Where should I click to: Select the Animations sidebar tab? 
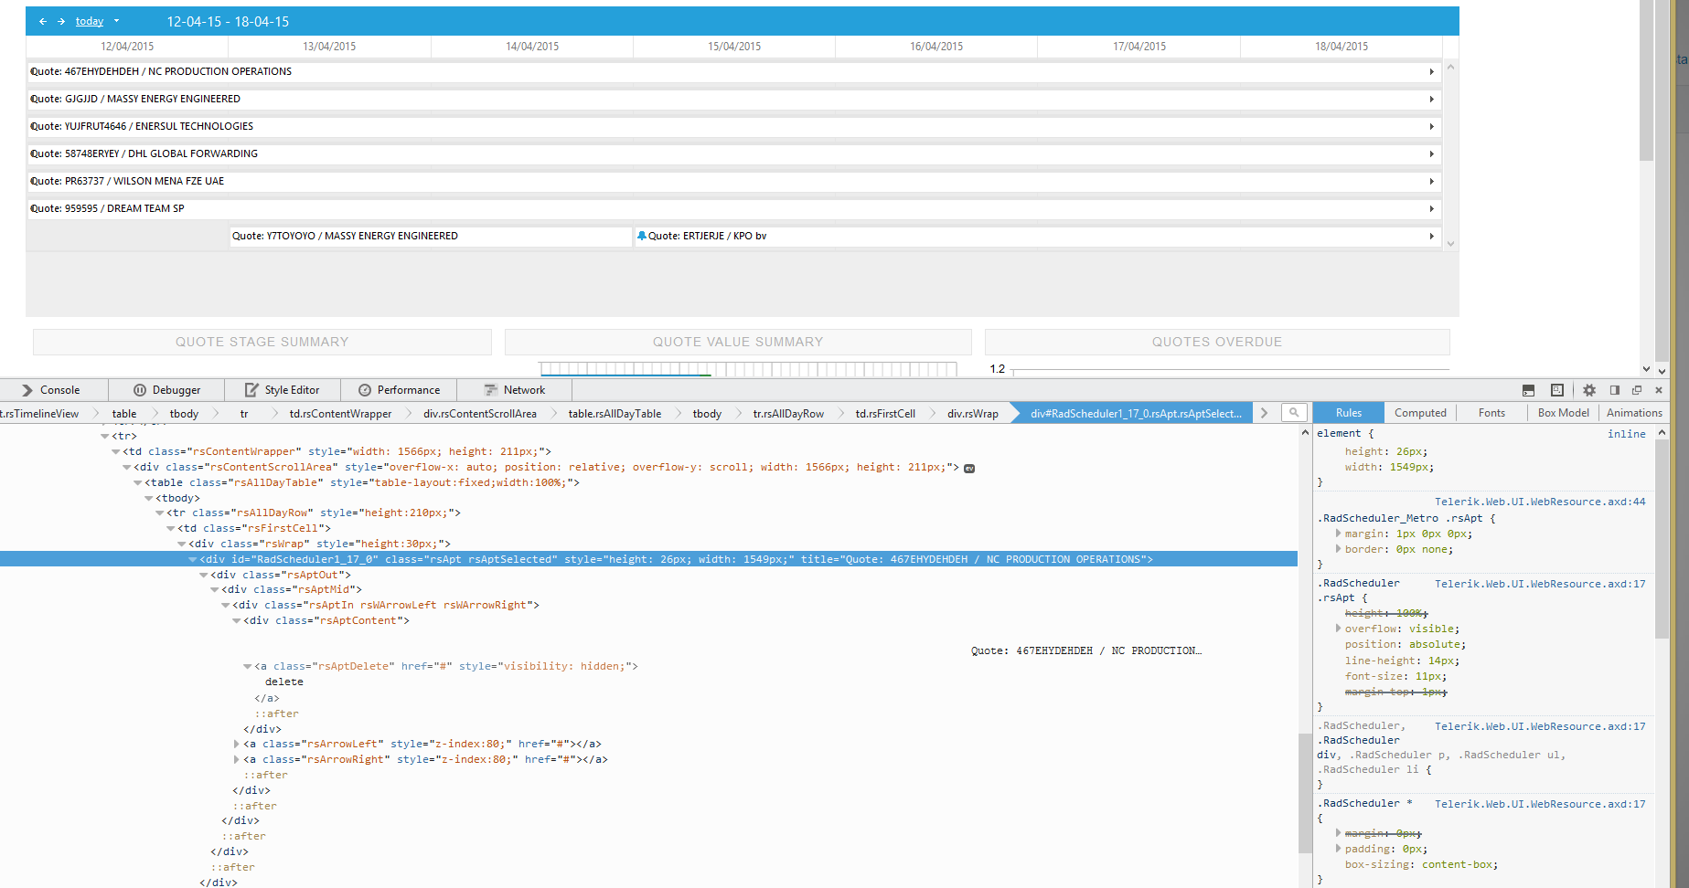pos(1634,413)
